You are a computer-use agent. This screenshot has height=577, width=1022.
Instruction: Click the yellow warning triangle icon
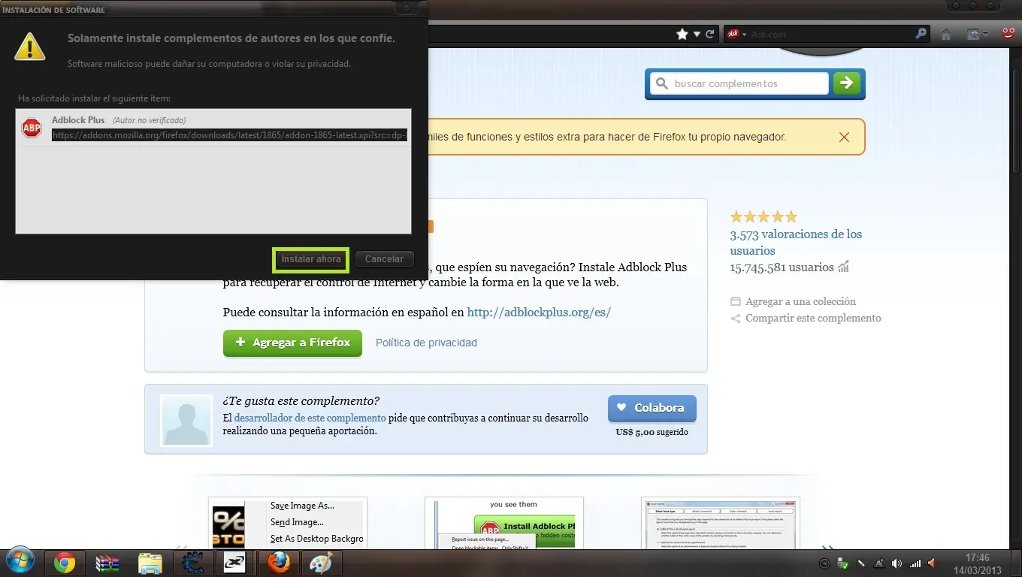coord(31,46)
